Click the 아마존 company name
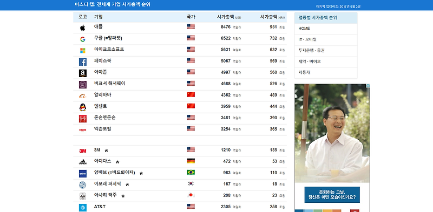The height and width of the screenshot is (212, 433). (101, 72)
